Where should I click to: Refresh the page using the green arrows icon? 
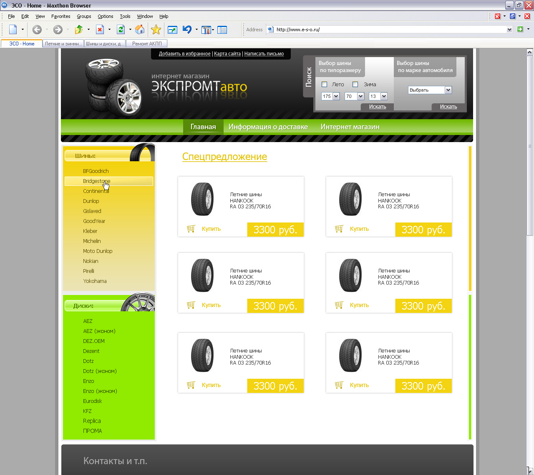click(x=121, y=30)
